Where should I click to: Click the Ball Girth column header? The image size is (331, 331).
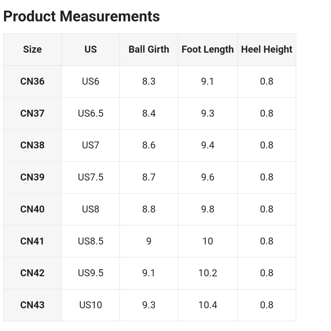pyautogui.click(x=149, y=50)
